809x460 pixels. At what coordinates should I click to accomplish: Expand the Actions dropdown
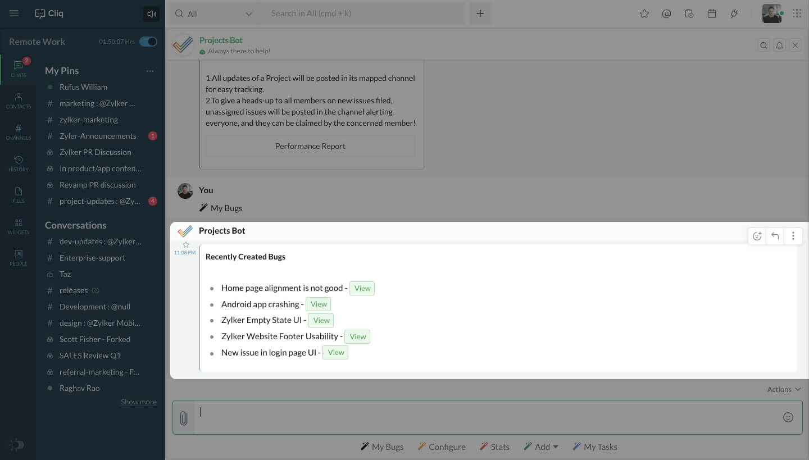784,389
